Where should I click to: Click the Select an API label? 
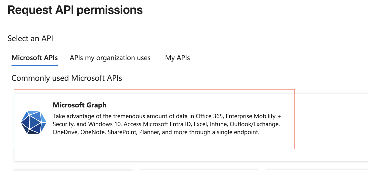[30, 38]
